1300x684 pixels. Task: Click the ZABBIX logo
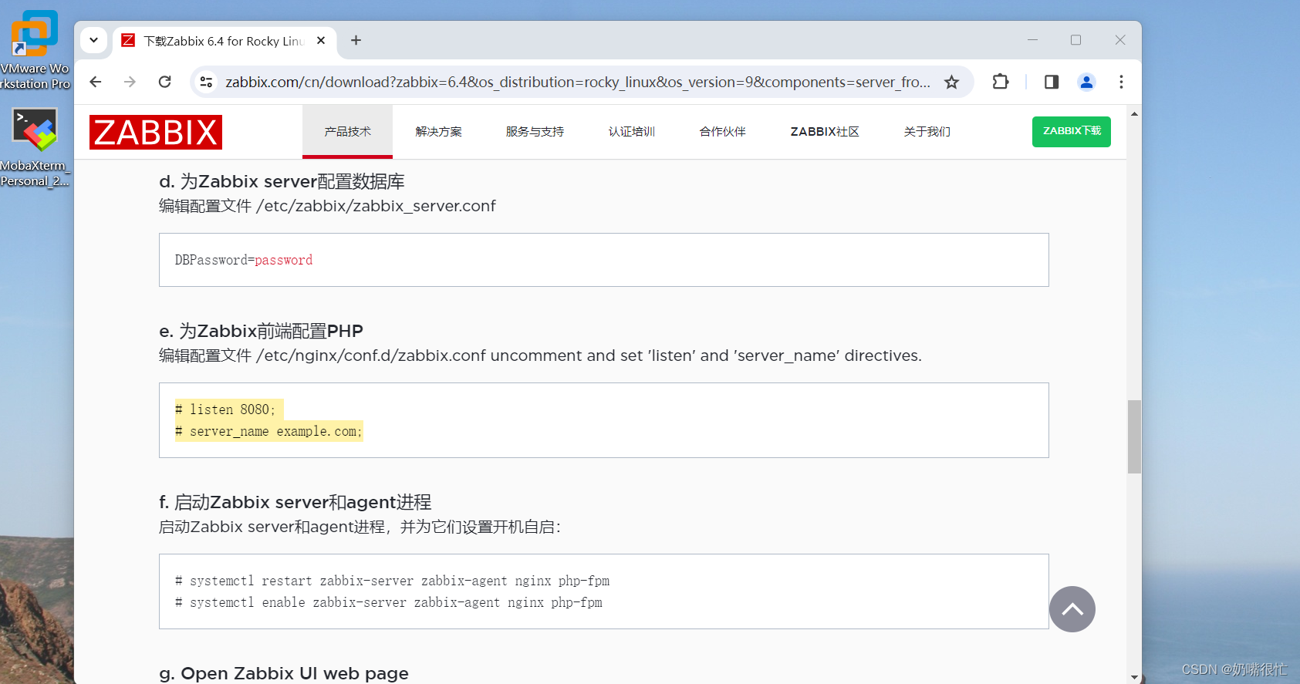[156, 132]
